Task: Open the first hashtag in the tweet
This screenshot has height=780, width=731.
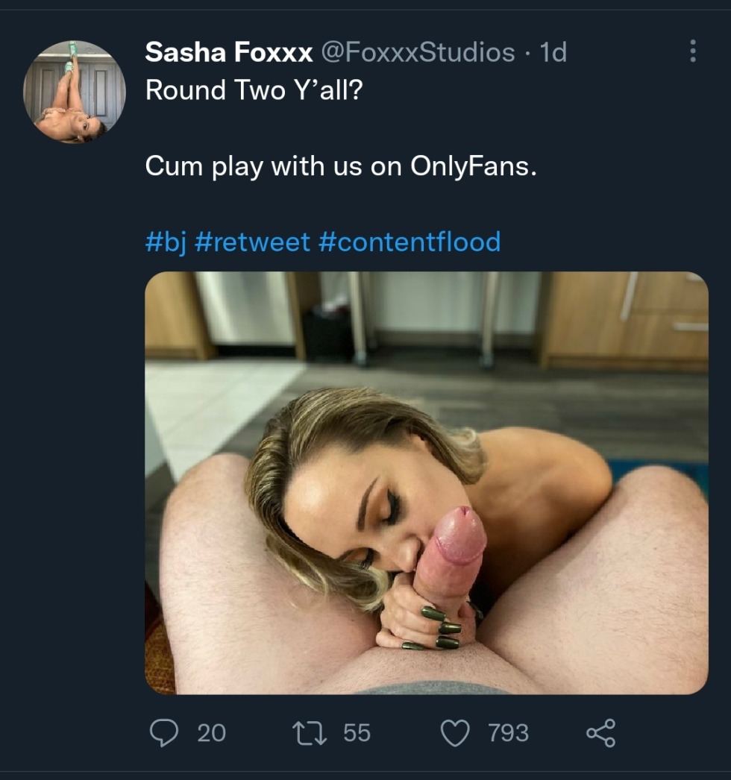Action: [x=166, y=242]
